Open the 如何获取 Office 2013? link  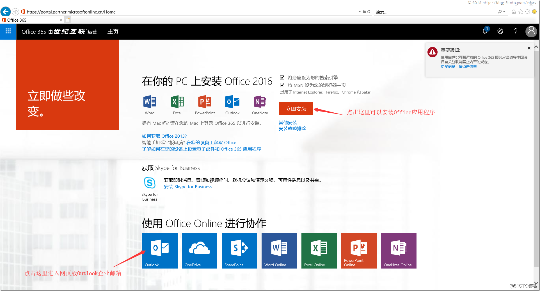coord(164,136)
